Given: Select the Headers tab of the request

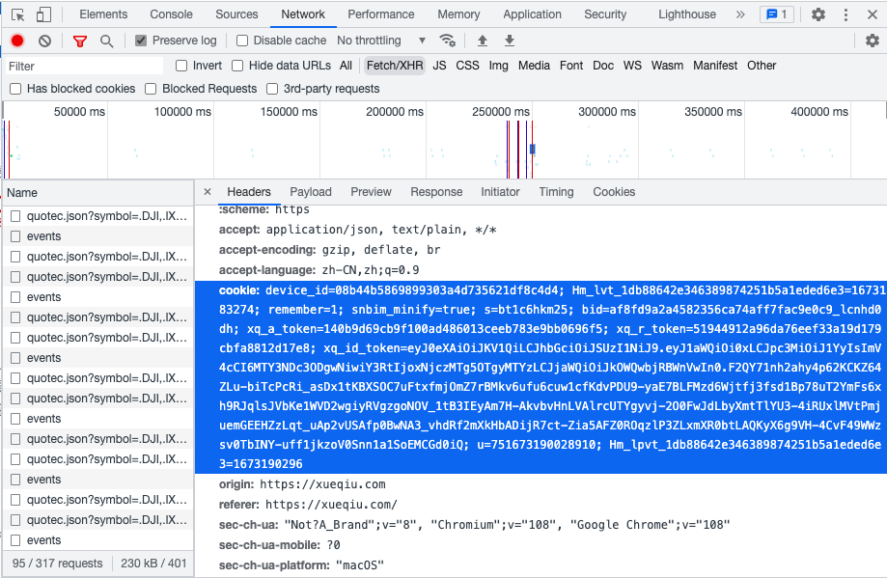Looking at the screenshot, I should pos(249,192).
